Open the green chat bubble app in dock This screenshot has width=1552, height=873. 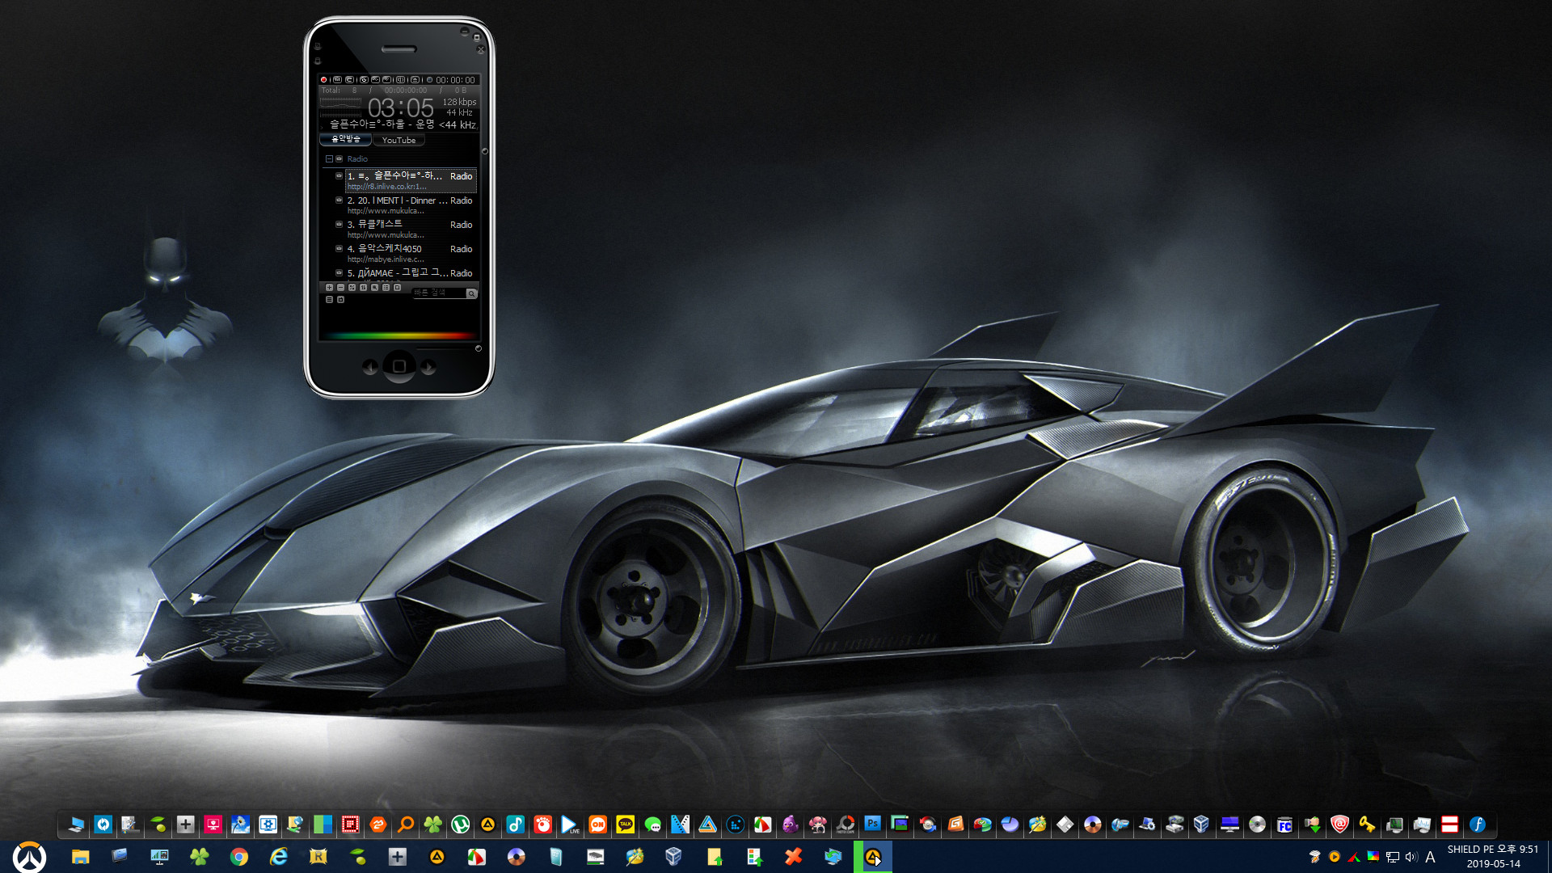(652, 824)
